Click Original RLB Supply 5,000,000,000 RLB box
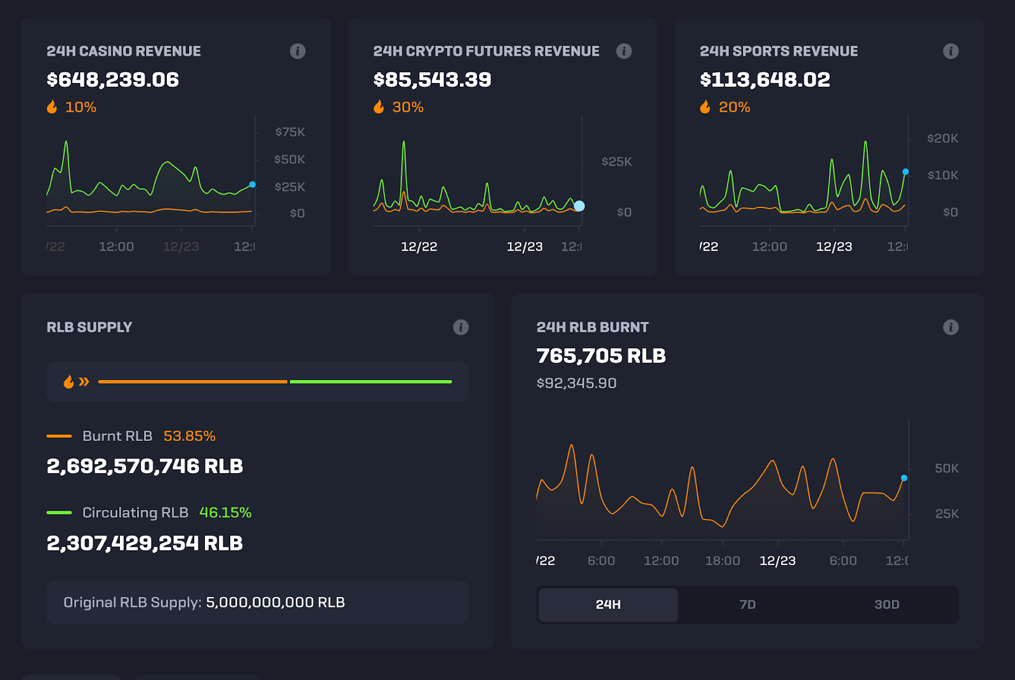The width and height of the screenshot is (1015, 680). 258,602
